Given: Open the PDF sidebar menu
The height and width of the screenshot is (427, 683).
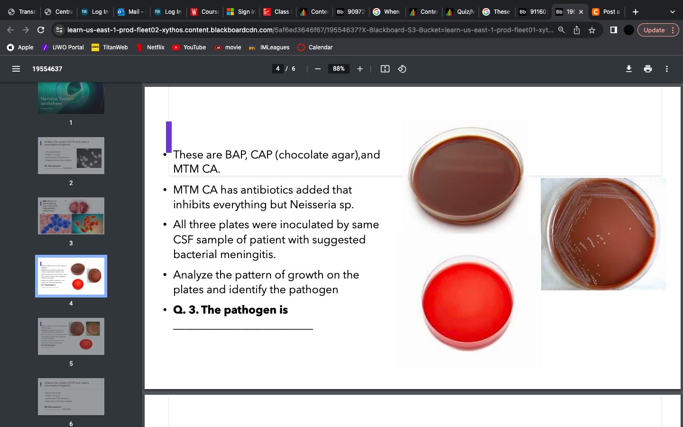Looking at the screenshot, I should tap(16, 69).
